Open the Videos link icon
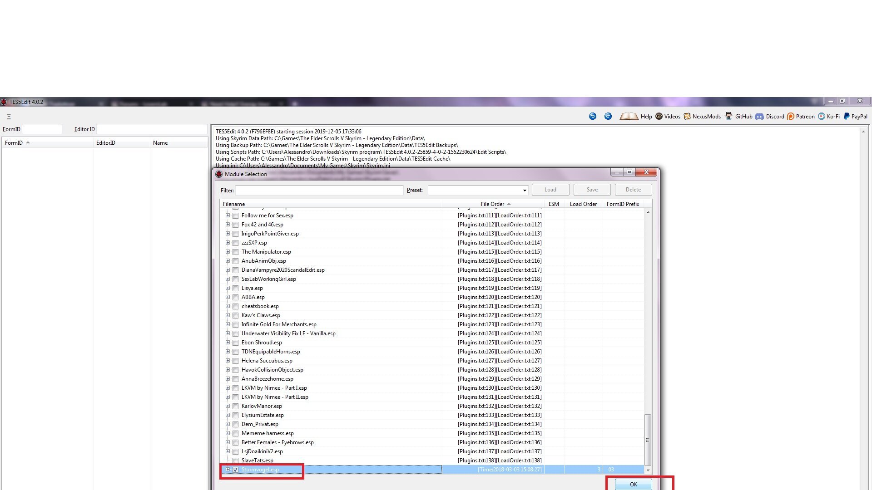The image size is (872, 490). pos(659,116)
